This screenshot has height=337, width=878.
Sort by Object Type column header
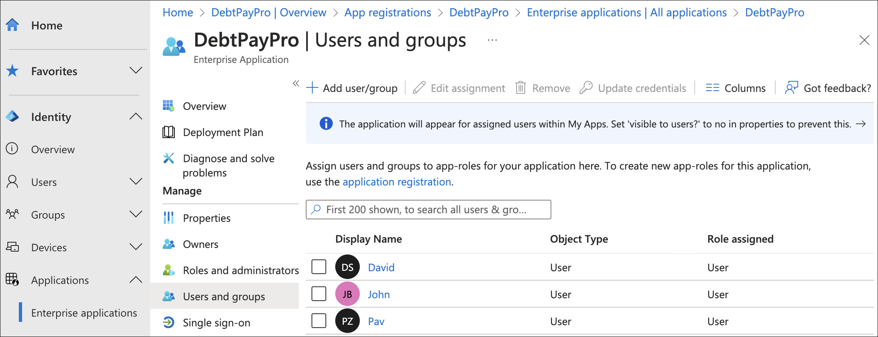point(579,239)
